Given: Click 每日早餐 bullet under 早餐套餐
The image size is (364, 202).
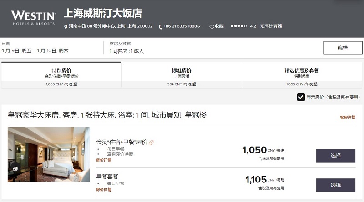Looking at the screenshot, I should [116, 183].
